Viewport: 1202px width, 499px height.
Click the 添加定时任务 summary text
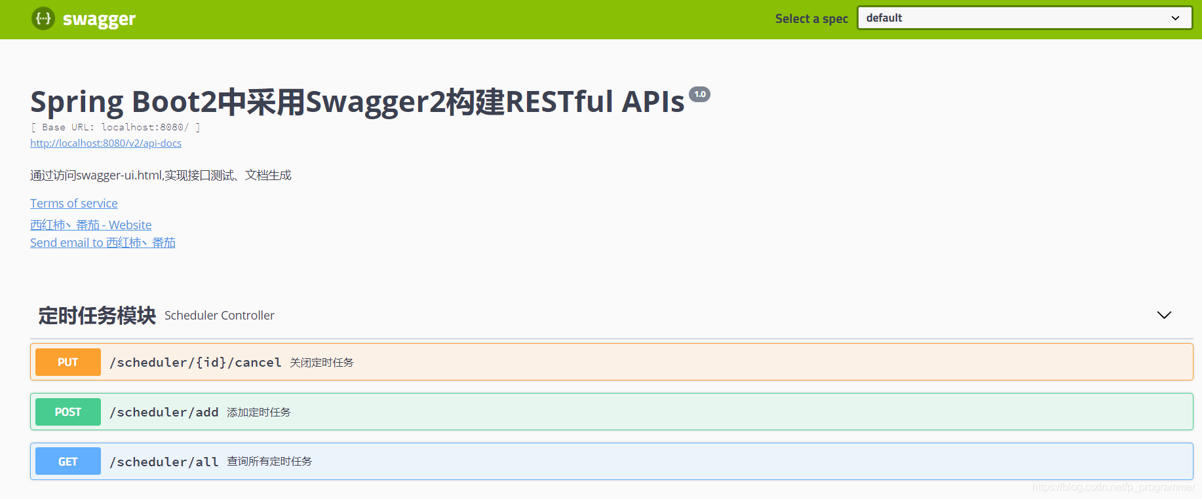pos(259,413)
